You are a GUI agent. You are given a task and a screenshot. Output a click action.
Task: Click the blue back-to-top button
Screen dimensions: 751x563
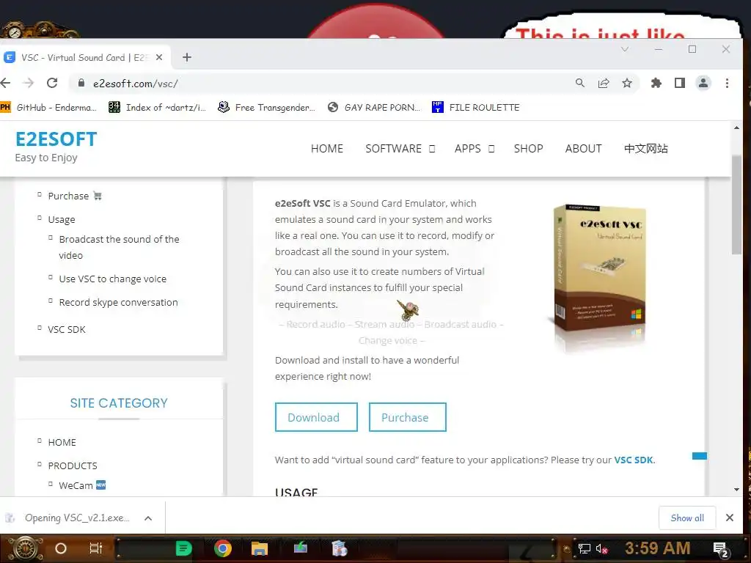(699, 456)
